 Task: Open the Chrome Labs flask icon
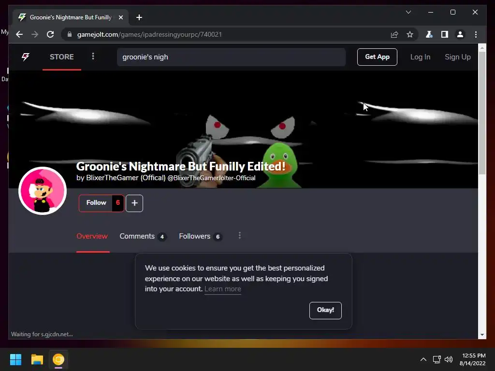[429, 34]
